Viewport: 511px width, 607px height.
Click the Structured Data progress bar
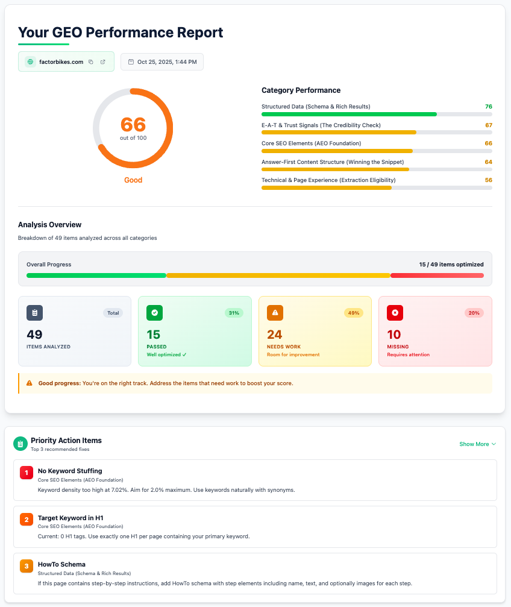tap(377, 114)
